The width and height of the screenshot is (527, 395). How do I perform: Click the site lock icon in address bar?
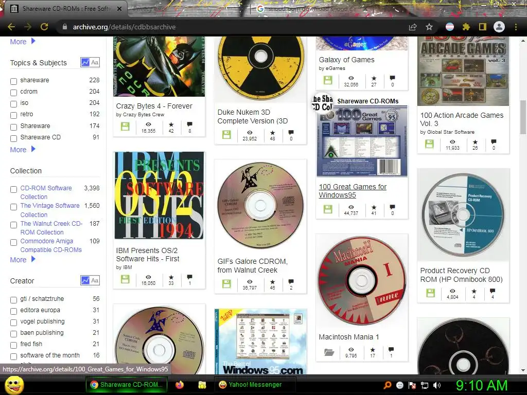[x=64, y=27]
